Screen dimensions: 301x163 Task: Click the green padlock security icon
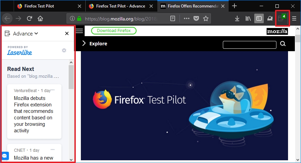(79, 19)
